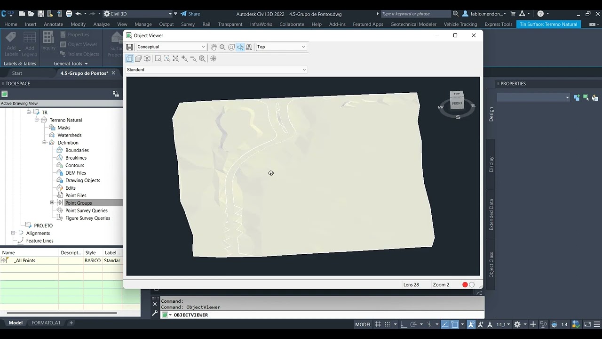
Task: Open the Express Tools ribbon tab
Action: [498, 24]
